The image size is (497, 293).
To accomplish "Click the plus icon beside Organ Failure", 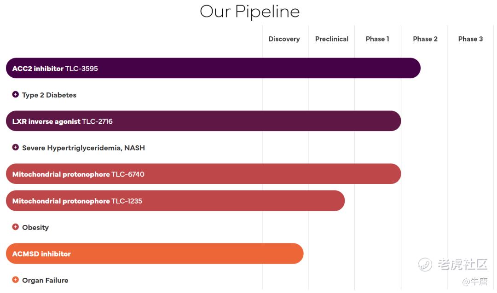I will [16, 280].
